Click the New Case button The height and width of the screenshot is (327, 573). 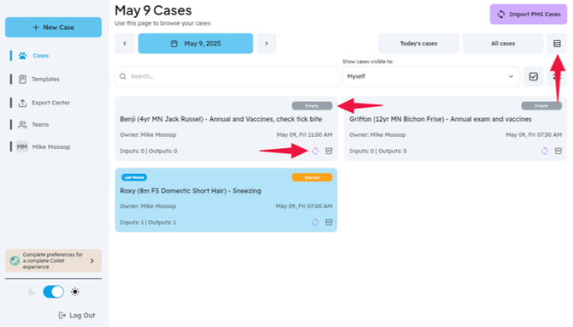[53, 27]
